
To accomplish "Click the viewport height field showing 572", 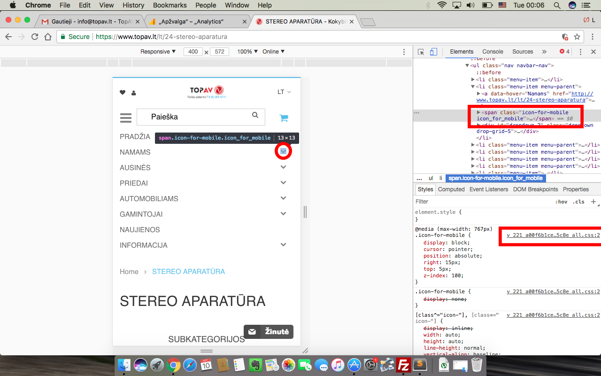I will click(x=219, y=52).
